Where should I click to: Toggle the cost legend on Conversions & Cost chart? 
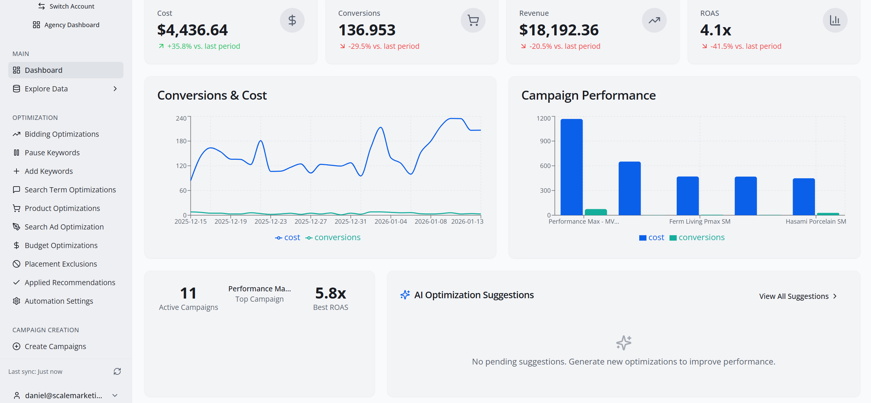[287, 237]
